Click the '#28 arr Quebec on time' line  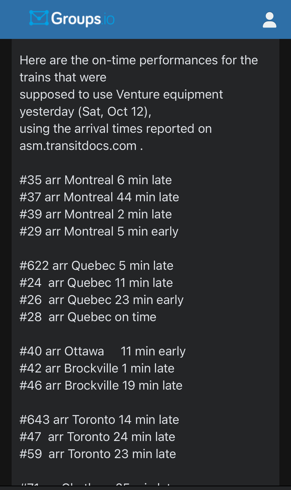tap(88, 317)
